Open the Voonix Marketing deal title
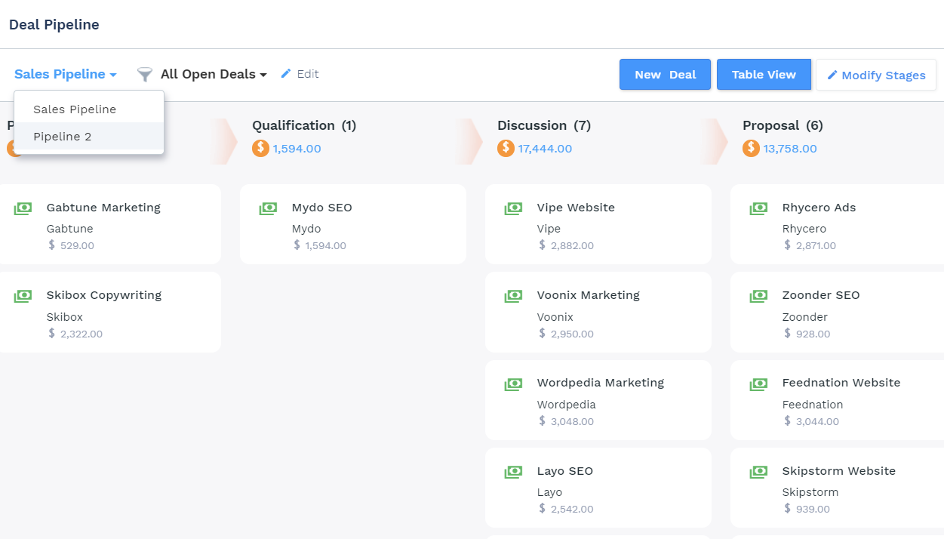The width and height of the screenshot is (944, 539). coord(588,295)
